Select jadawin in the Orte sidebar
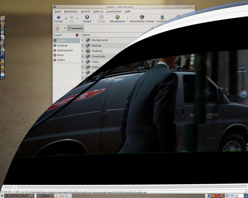This screenshot has width=248, height=198. 66,41
